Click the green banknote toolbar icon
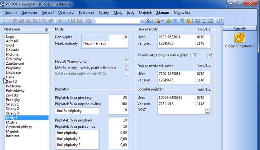The width and height of the screenshot is (260, 150). (168, 21)
